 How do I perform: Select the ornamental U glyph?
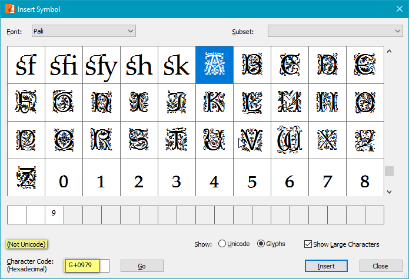[x=214, y=140]
